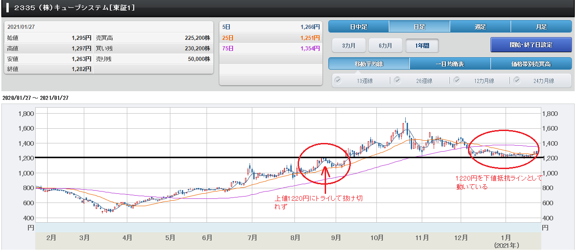The height and width of the screenshot is (252, 577).
Task: Toggle the 26週線 checkmark
Action: 397,80
